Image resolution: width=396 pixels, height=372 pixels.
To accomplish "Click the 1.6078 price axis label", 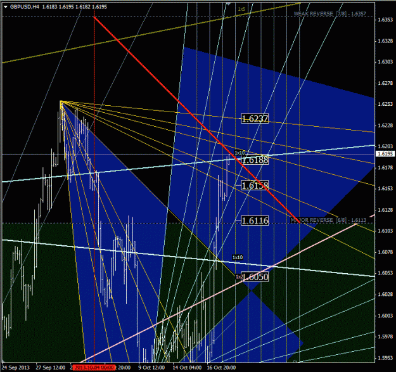I will click(x=385, y=252).
